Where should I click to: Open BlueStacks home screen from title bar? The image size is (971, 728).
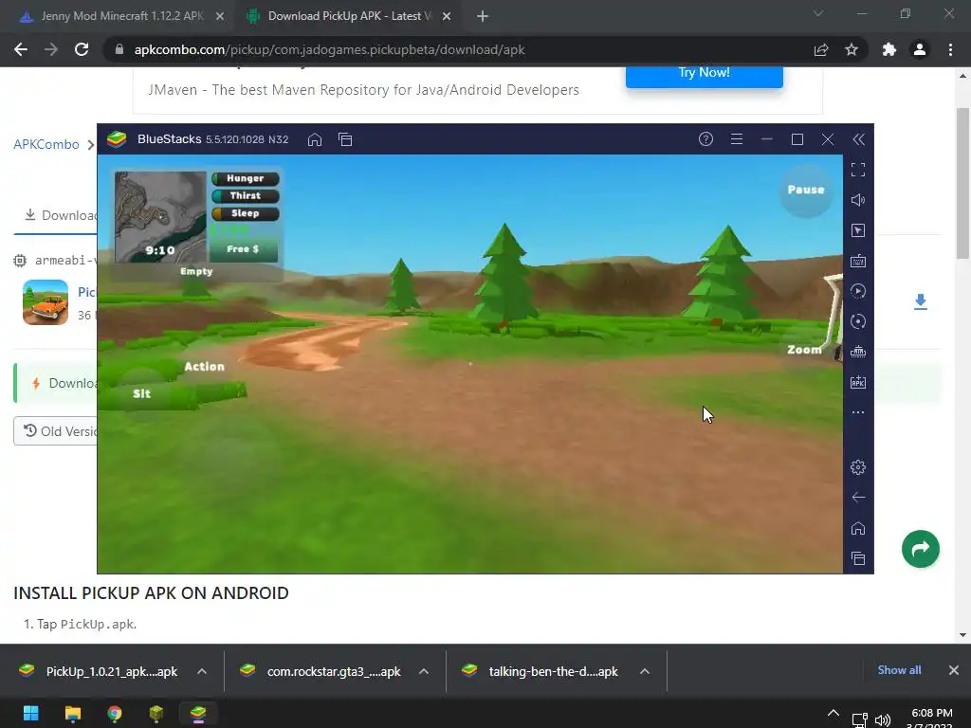[315, 139]
